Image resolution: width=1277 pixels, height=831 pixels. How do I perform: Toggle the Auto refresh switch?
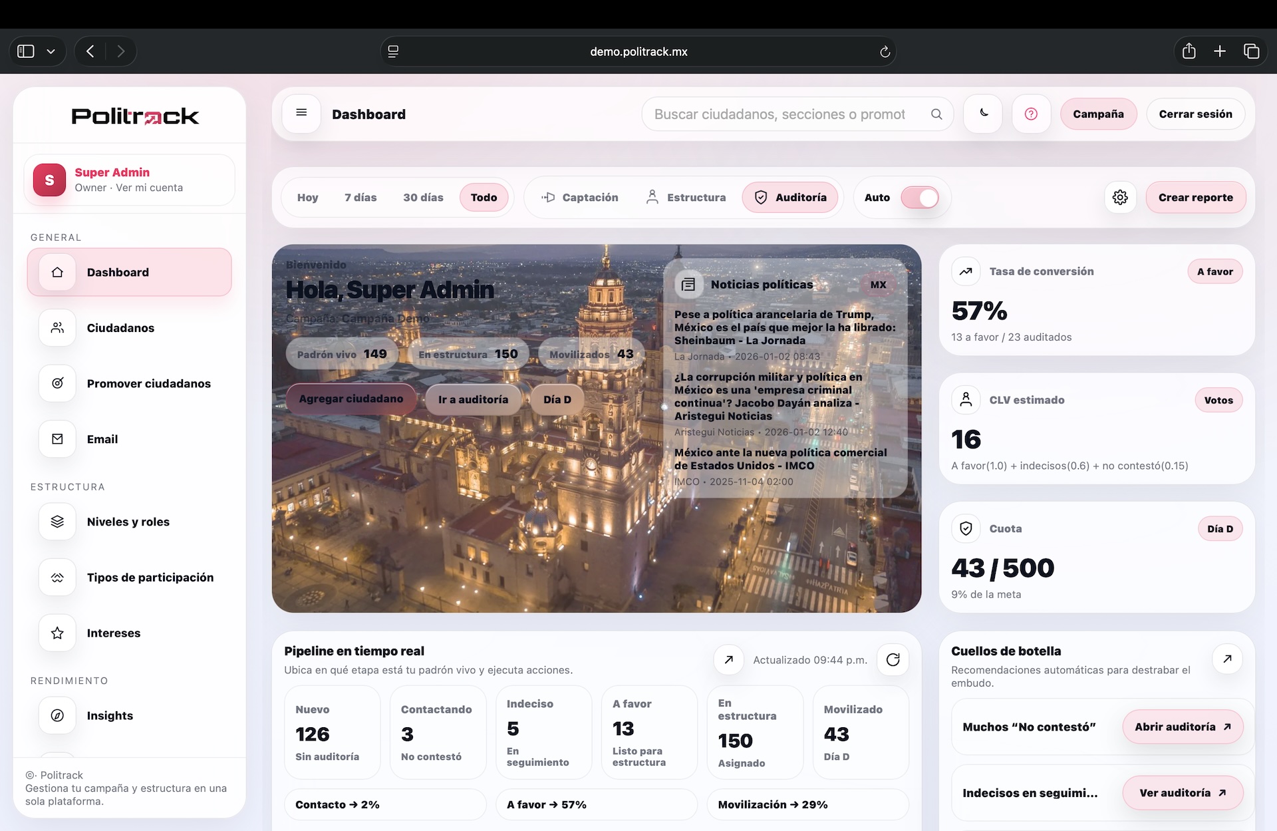[920, 198]
